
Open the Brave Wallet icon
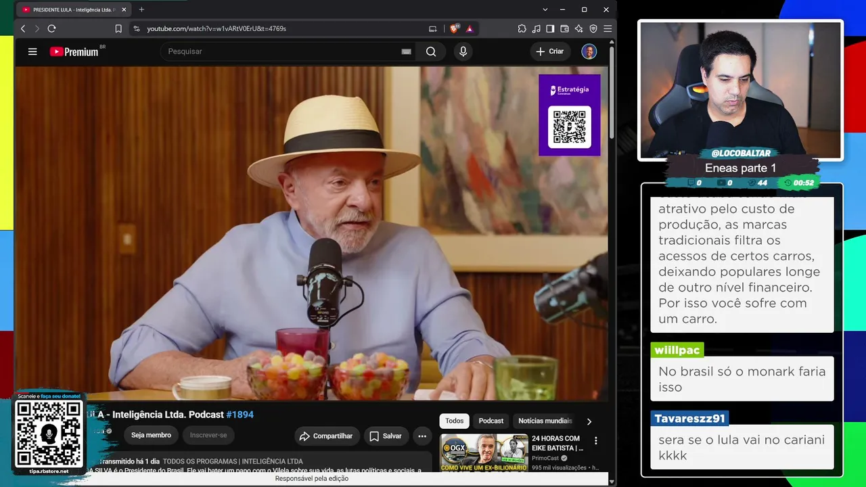click(565, 28)
